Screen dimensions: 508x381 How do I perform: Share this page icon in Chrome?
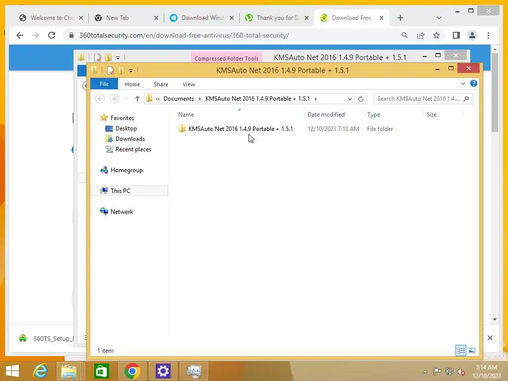[421, 35]
